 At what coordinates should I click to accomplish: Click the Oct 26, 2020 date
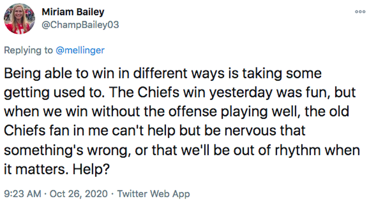pyautogui.click(x=78, y=194)
